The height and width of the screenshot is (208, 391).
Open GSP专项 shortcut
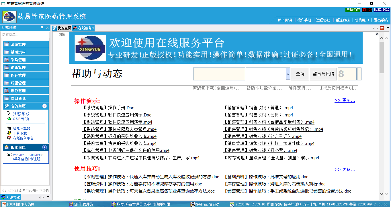point(21,119)
